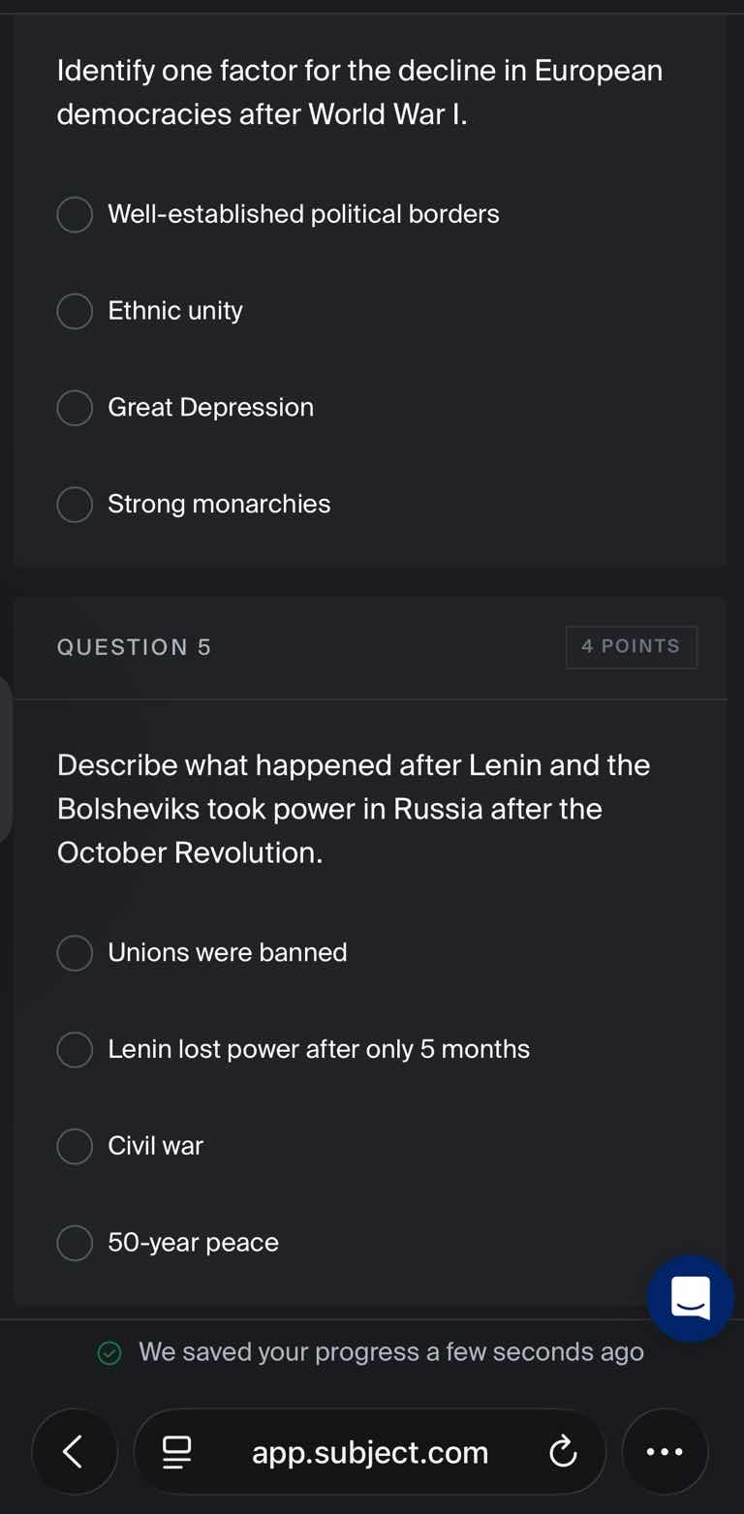Select Lenin lost power after 5 months
Screen dimensions: 744x1514
tap(75, 1049)
